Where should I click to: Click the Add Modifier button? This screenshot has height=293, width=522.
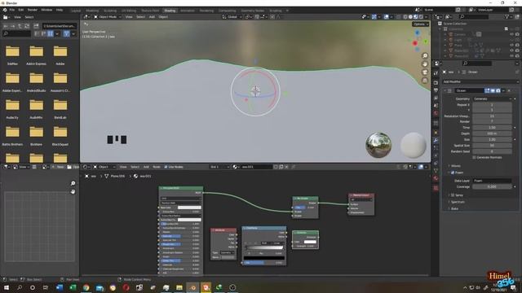(x=480, y=81)
